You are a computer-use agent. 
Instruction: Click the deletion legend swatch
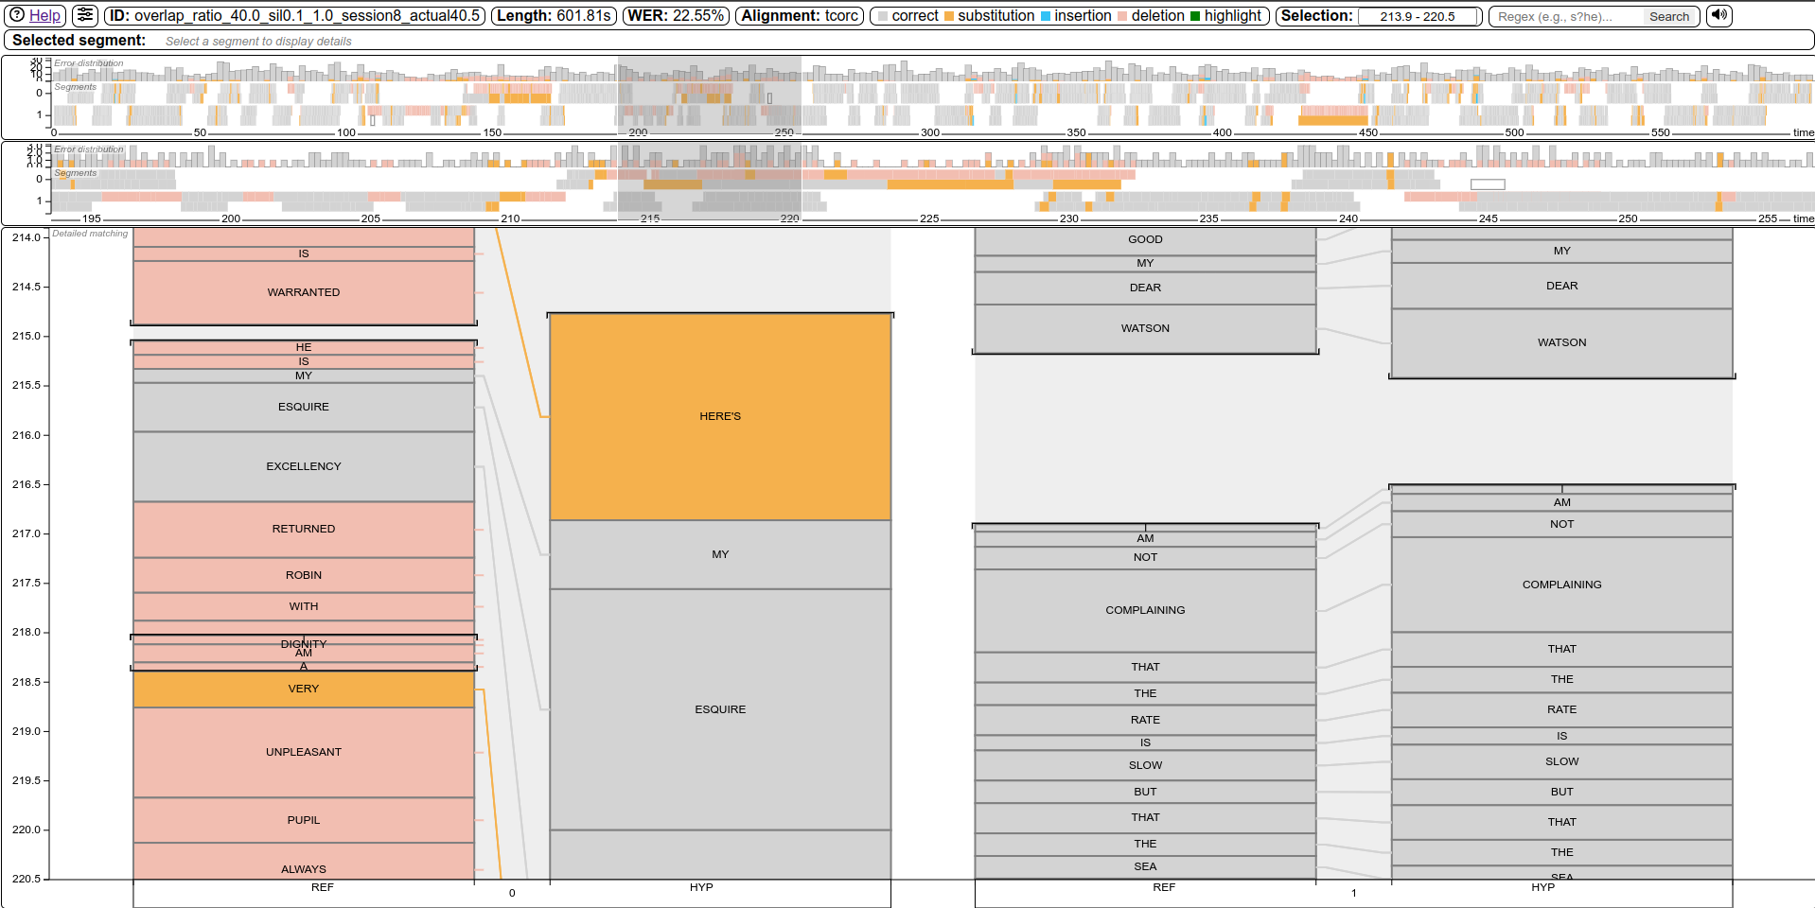coord(1122,17)
